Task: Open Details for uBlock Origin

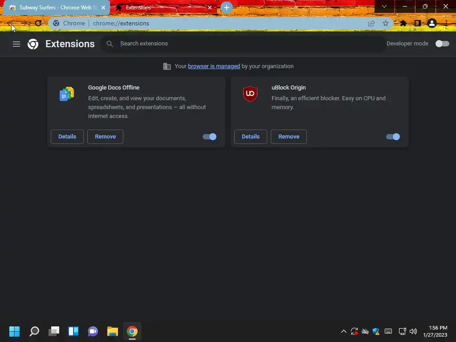Action: (251, 137)
